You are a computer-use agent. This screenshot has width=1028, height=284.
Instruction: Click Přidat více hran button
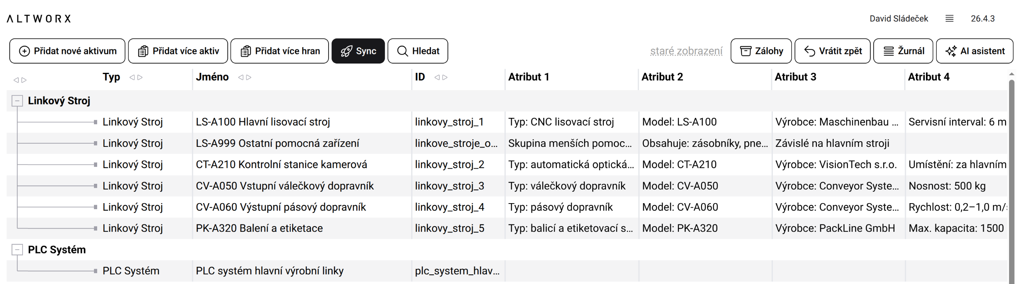coord(279,51)
